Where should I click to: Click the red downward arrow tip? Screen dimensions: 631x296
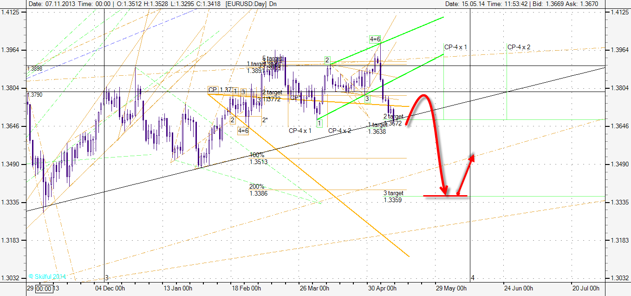pos(445,192)
